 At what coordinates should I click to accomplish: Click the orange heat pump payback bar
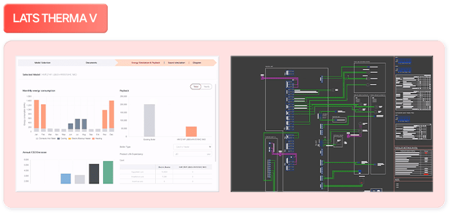(191, 132)
